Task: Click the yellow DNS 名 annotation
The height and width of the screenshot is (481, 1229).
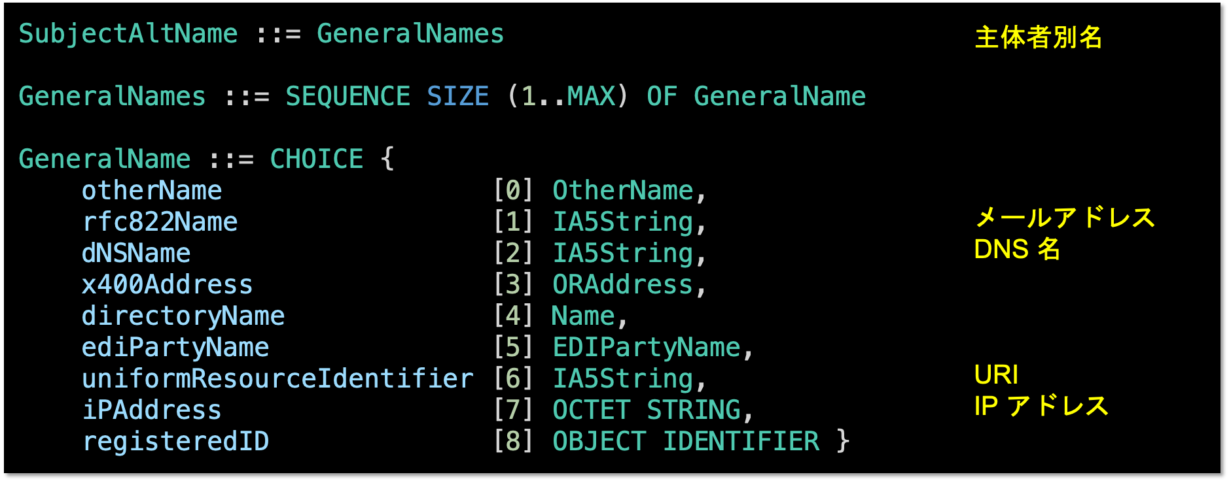Action: click(x=1017, y=249)
